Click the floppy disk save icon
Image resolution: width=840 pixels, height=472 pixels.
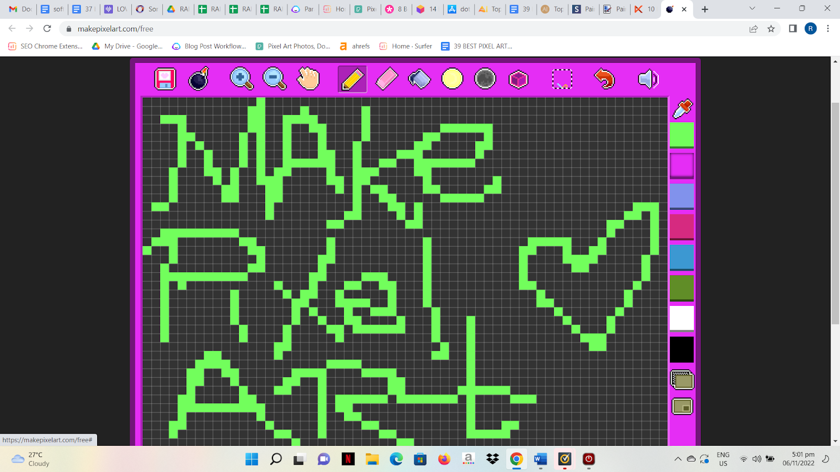(165, 79)
